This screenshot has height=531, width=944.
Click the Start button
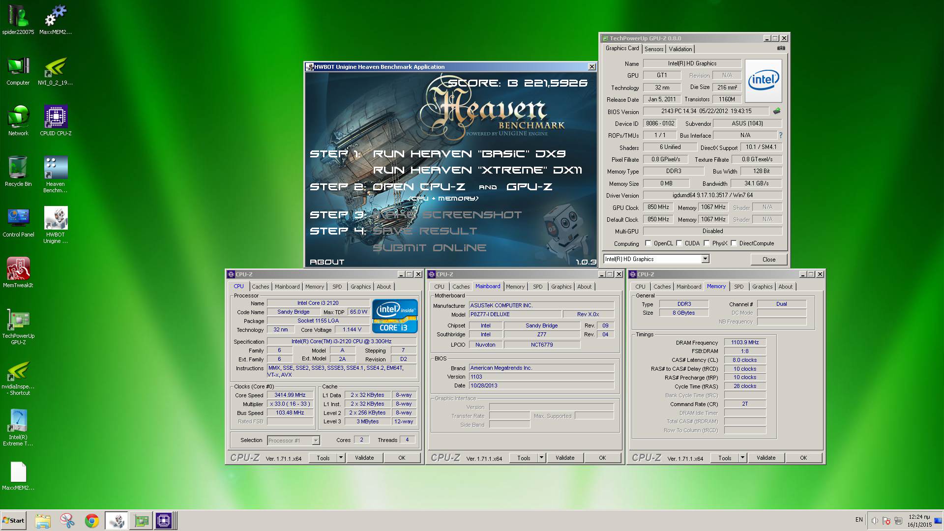coord(13,521)
